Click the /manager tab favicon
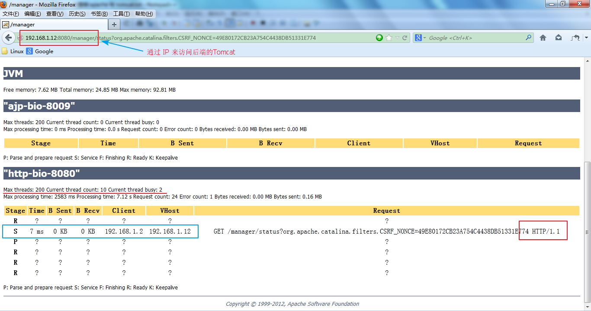Screen dimensions: 591x311 pyautogui.click(x=6, y=25)
